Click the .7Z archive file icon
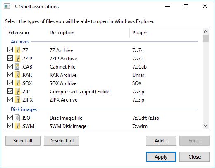215x168 pixels. (x=17, y=50)
